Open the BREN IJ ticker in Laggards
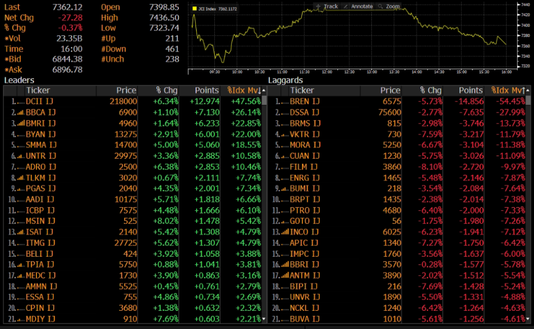The width and height of the screenshot is (534, 329). coord(305,102)
